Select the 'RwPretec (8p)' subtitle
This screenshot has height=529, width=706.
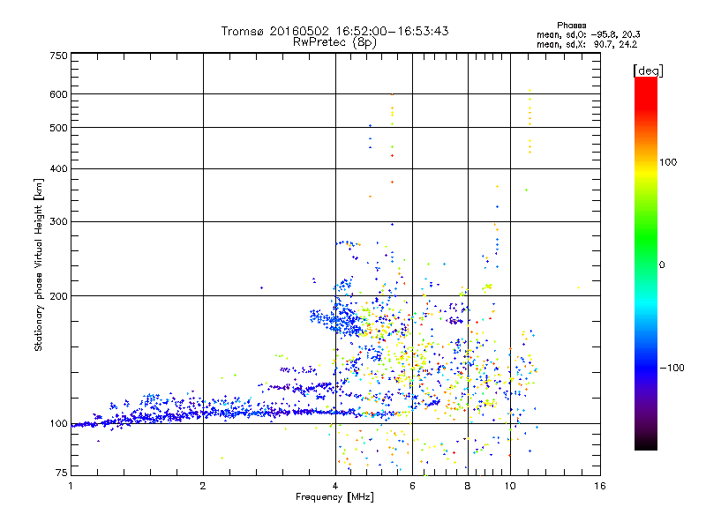click(x=334, y=42)
